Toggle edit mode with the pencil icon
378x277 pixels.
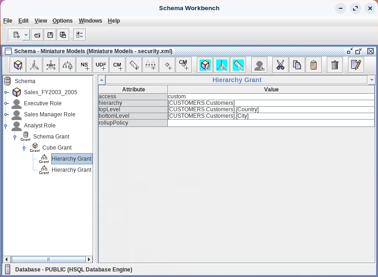tap(355, 65)
